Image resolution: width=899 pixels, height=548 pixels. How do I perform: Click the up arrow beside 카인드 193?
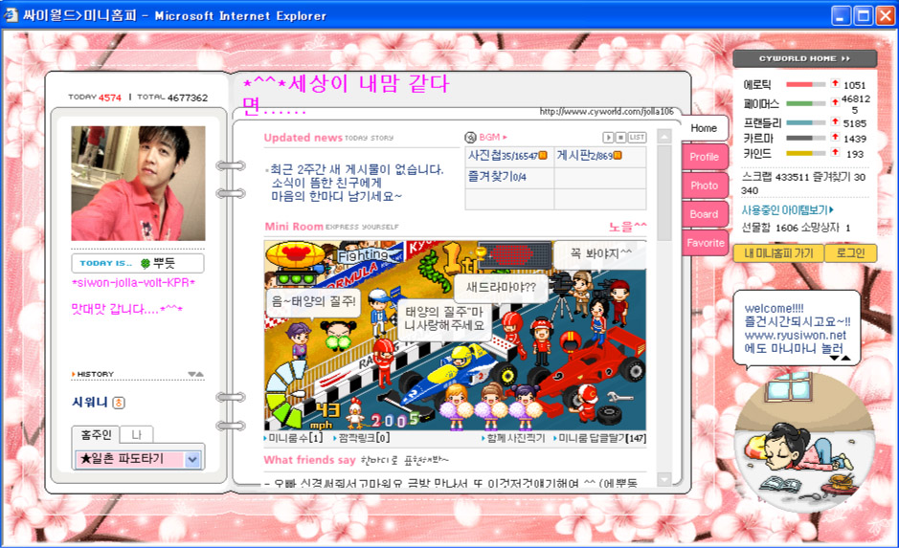pyautogui.click(x=836, y=152)
